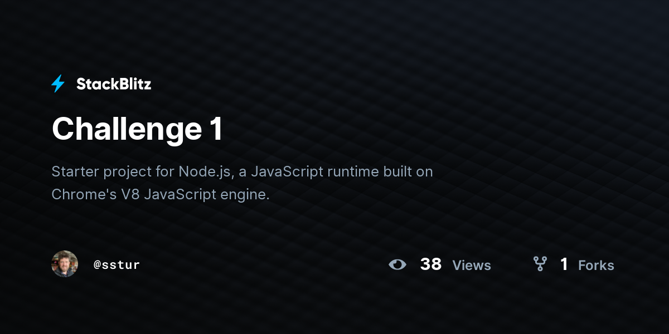Click the description line starting with "Chrome's V8"
Viewport: 669px width, 334px height.
point(161,195)
